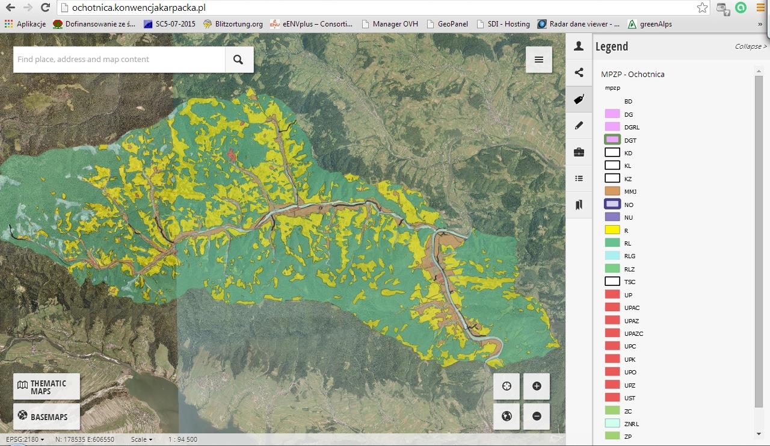Viewport: 770px width, 446px height.
Task: Open GeoPanel bookmark
Action: point(447,24)
